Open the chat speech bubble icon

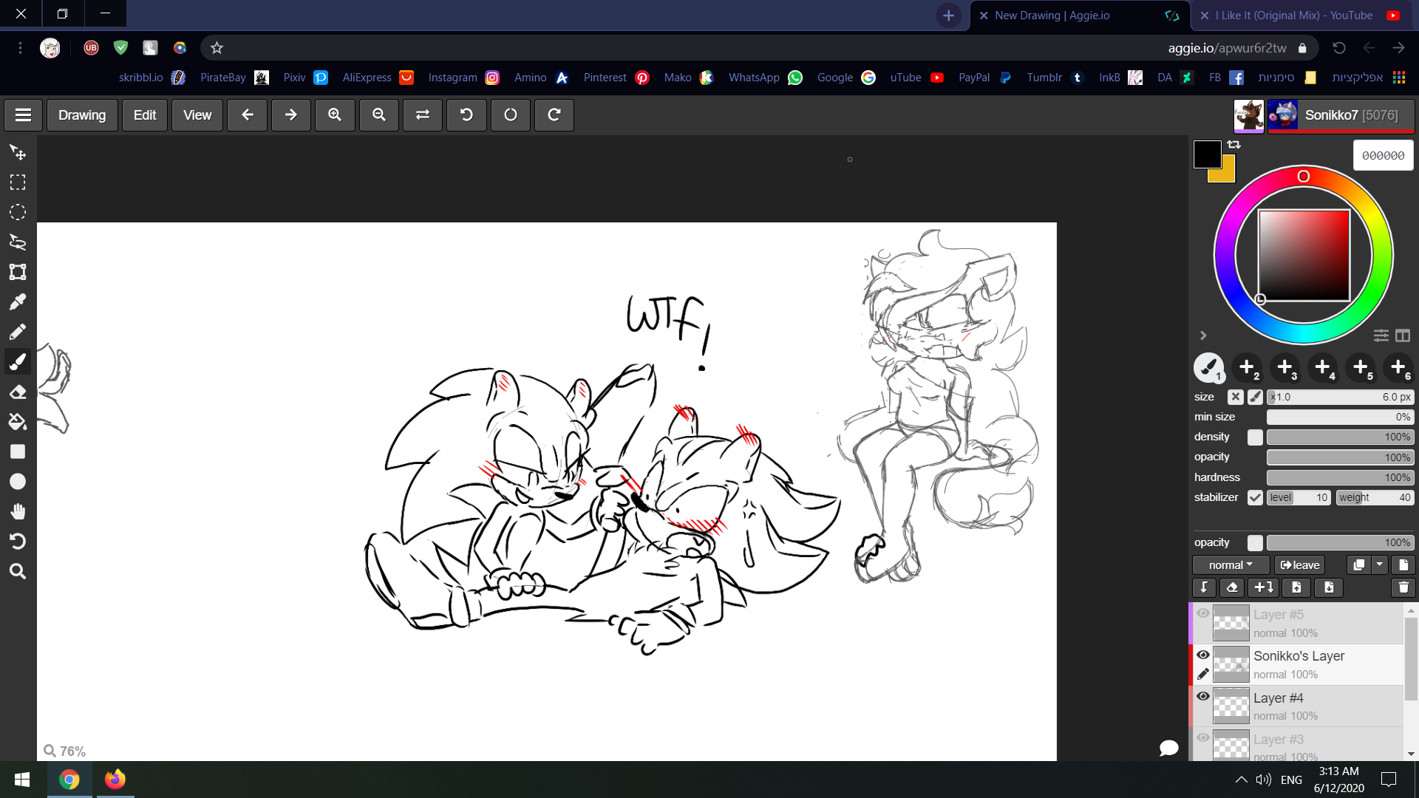(1168, 748)
